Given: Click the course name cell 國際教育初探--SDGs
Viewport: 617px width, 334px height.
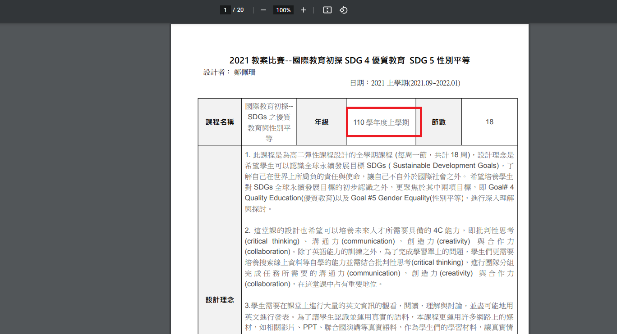Looking at the screenshot, I should click(269, 122).
